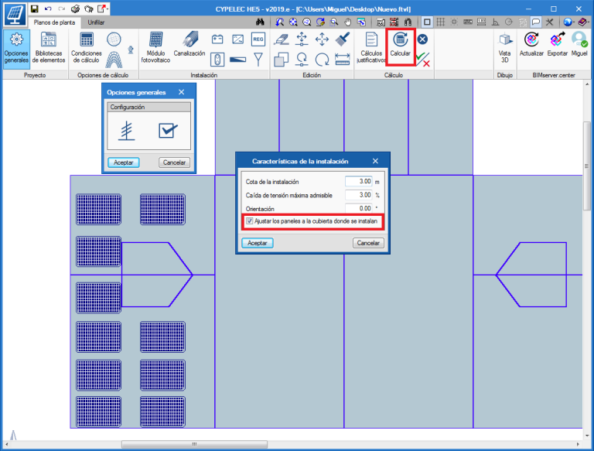Open Condiciones de cálculo
The height and width of the screenshot is (451, 594).
[x=86, y=46]
